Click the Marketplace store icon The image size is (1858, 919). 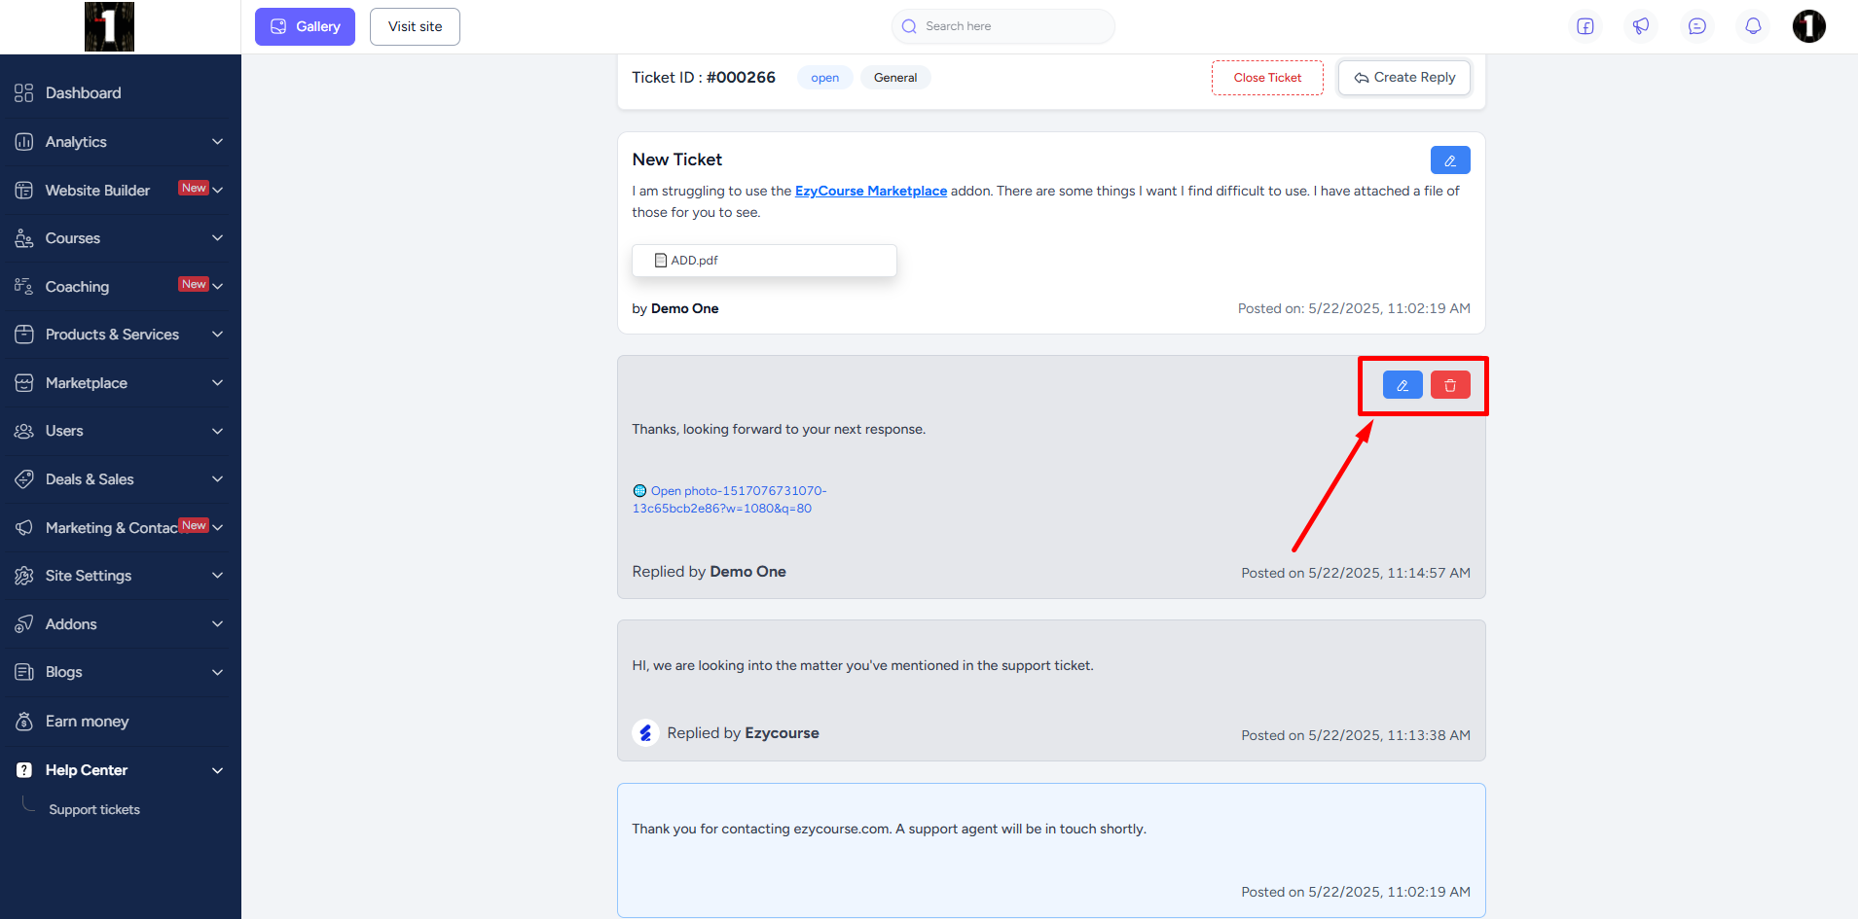(24, 383)
